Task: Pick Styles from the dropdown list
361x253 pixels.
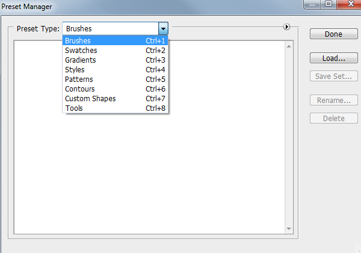Action: pos(115,70)
